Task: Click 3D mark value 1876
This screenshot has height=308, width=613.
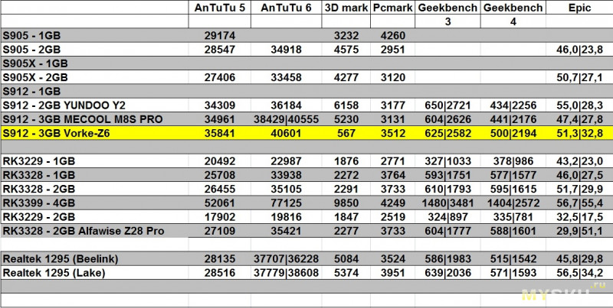Action: pos(346,161)
